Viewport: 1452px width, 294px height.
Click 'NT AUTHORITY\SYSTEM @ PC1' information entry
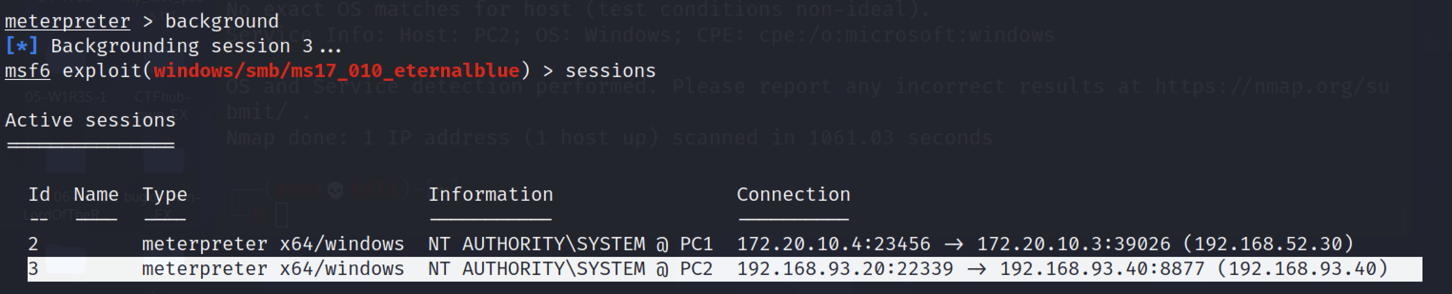(570, 244)
